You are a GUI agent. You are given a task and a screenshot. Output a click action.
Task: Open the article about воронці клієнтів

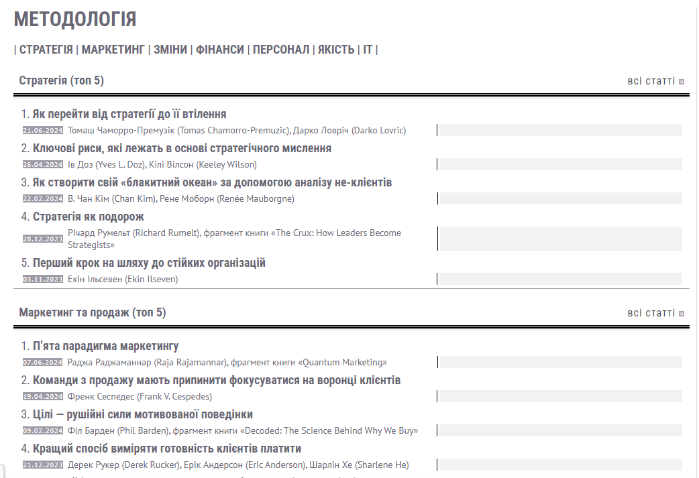[217, 380]
